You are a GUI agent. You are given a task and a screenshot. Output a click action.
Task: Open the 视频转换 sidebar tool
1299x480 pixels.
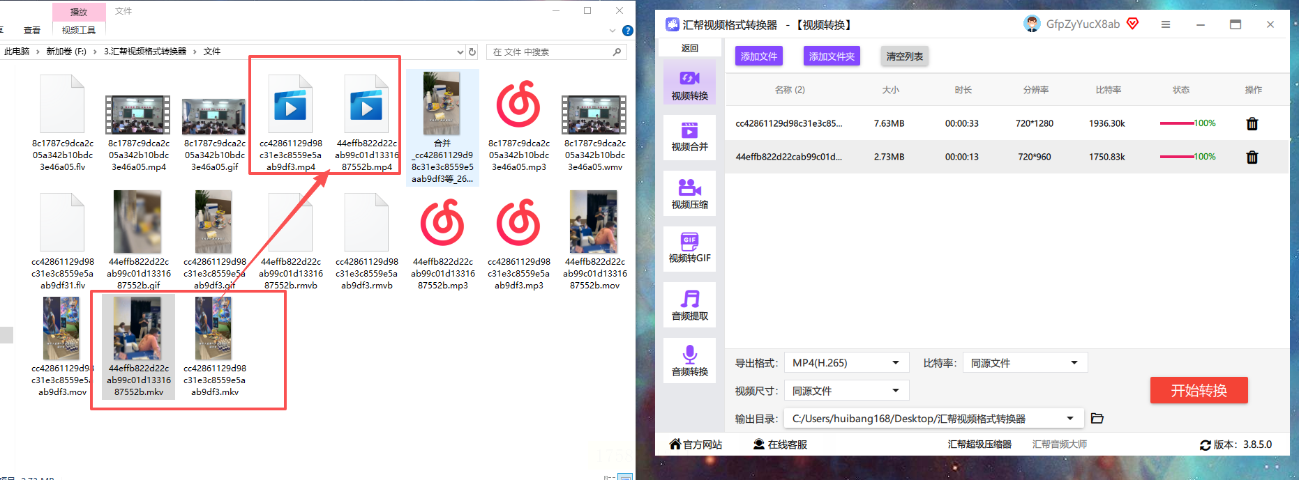(x=689, y=84)
